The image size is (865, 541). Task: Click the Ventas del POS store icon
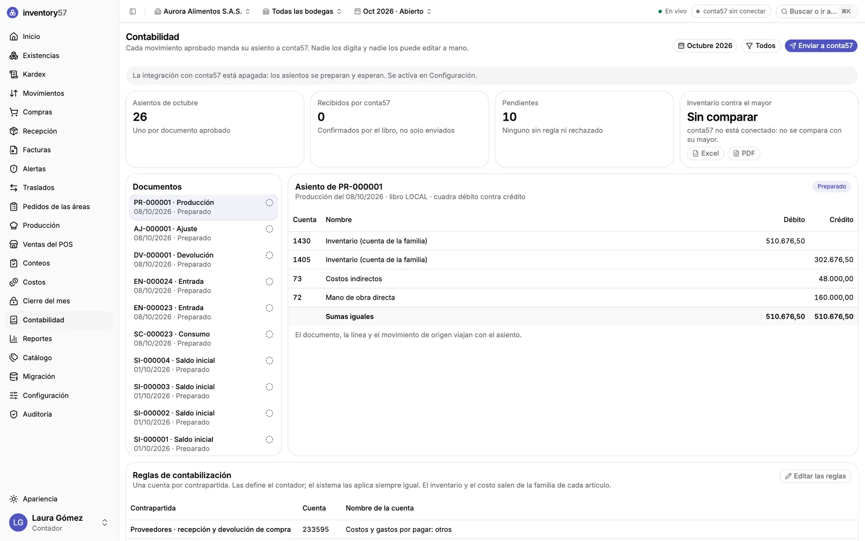(x=14, y=244)
